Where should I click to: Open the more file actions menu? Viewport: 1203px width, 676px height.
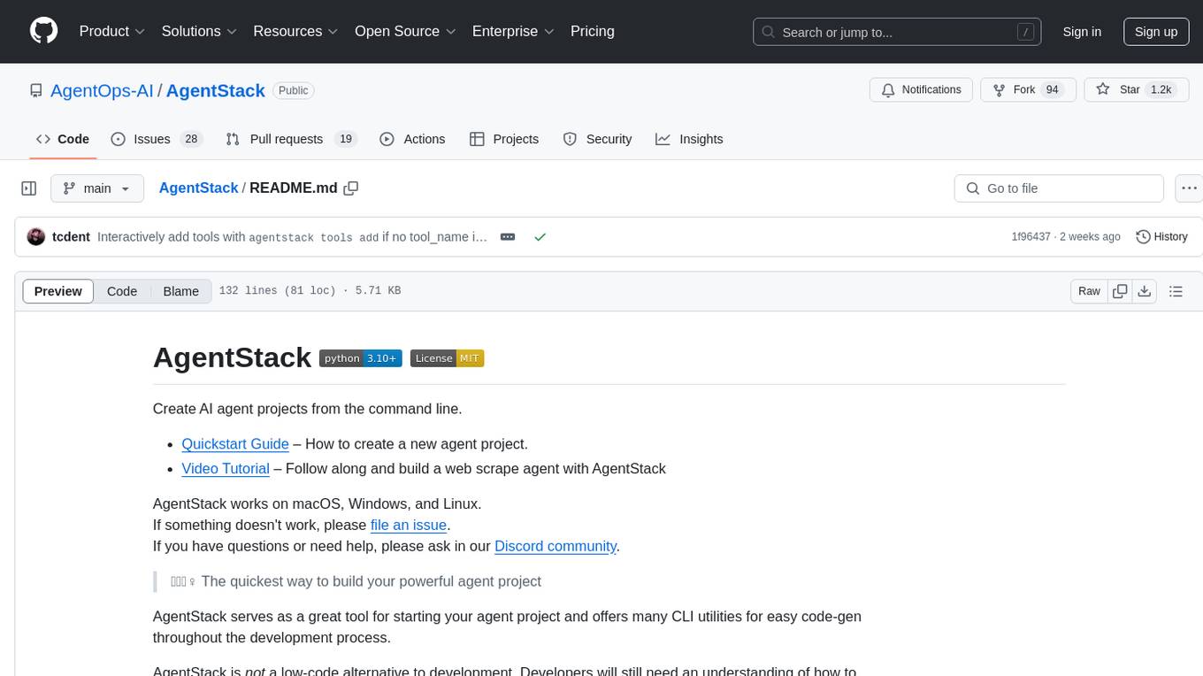click(1189, 188)
